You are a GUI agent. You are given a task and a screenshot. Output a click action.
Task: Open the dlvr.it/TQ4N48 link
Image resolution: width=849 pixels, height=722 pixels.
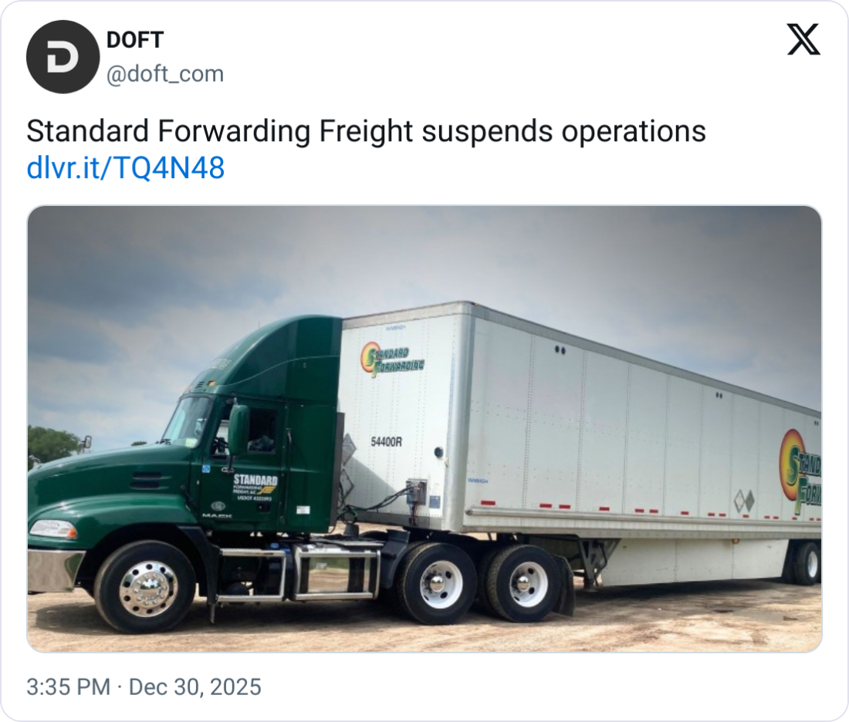(x=126, y=167)
